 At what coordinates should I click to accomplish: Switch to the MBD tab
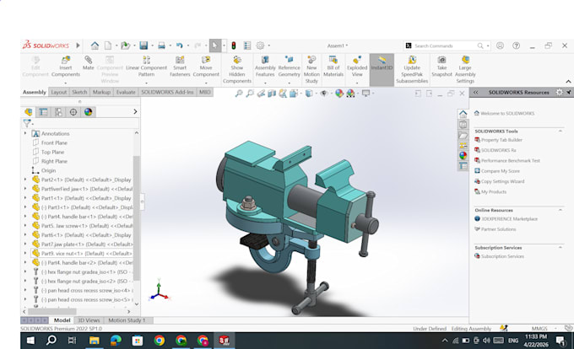click(205, 92)
